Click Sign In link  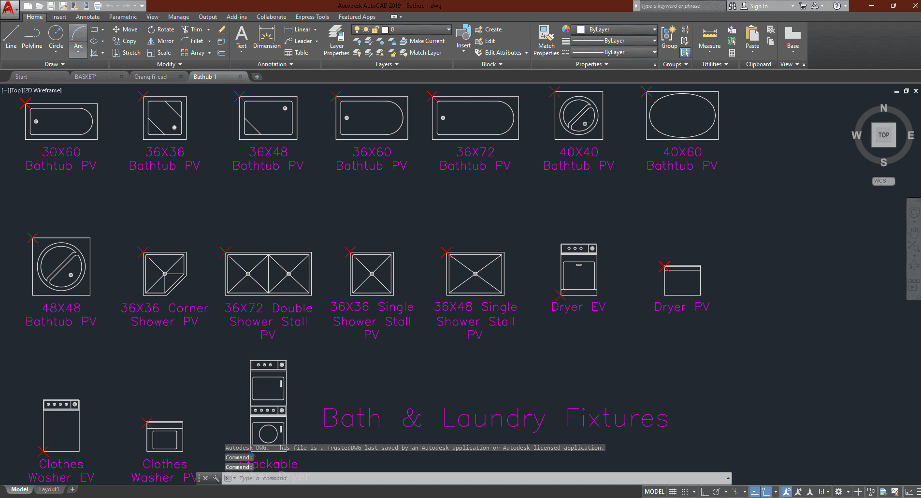click(x=758, y=6)
